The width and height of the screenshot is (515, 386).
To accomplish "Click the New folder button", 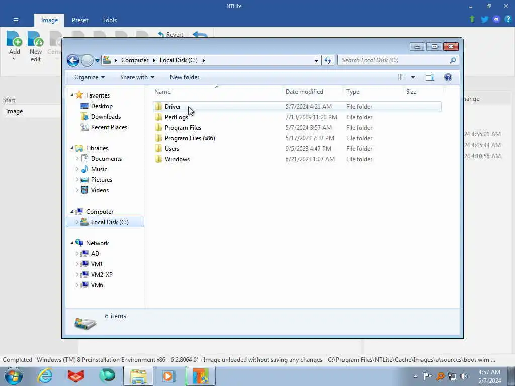I will coord(185,77).
